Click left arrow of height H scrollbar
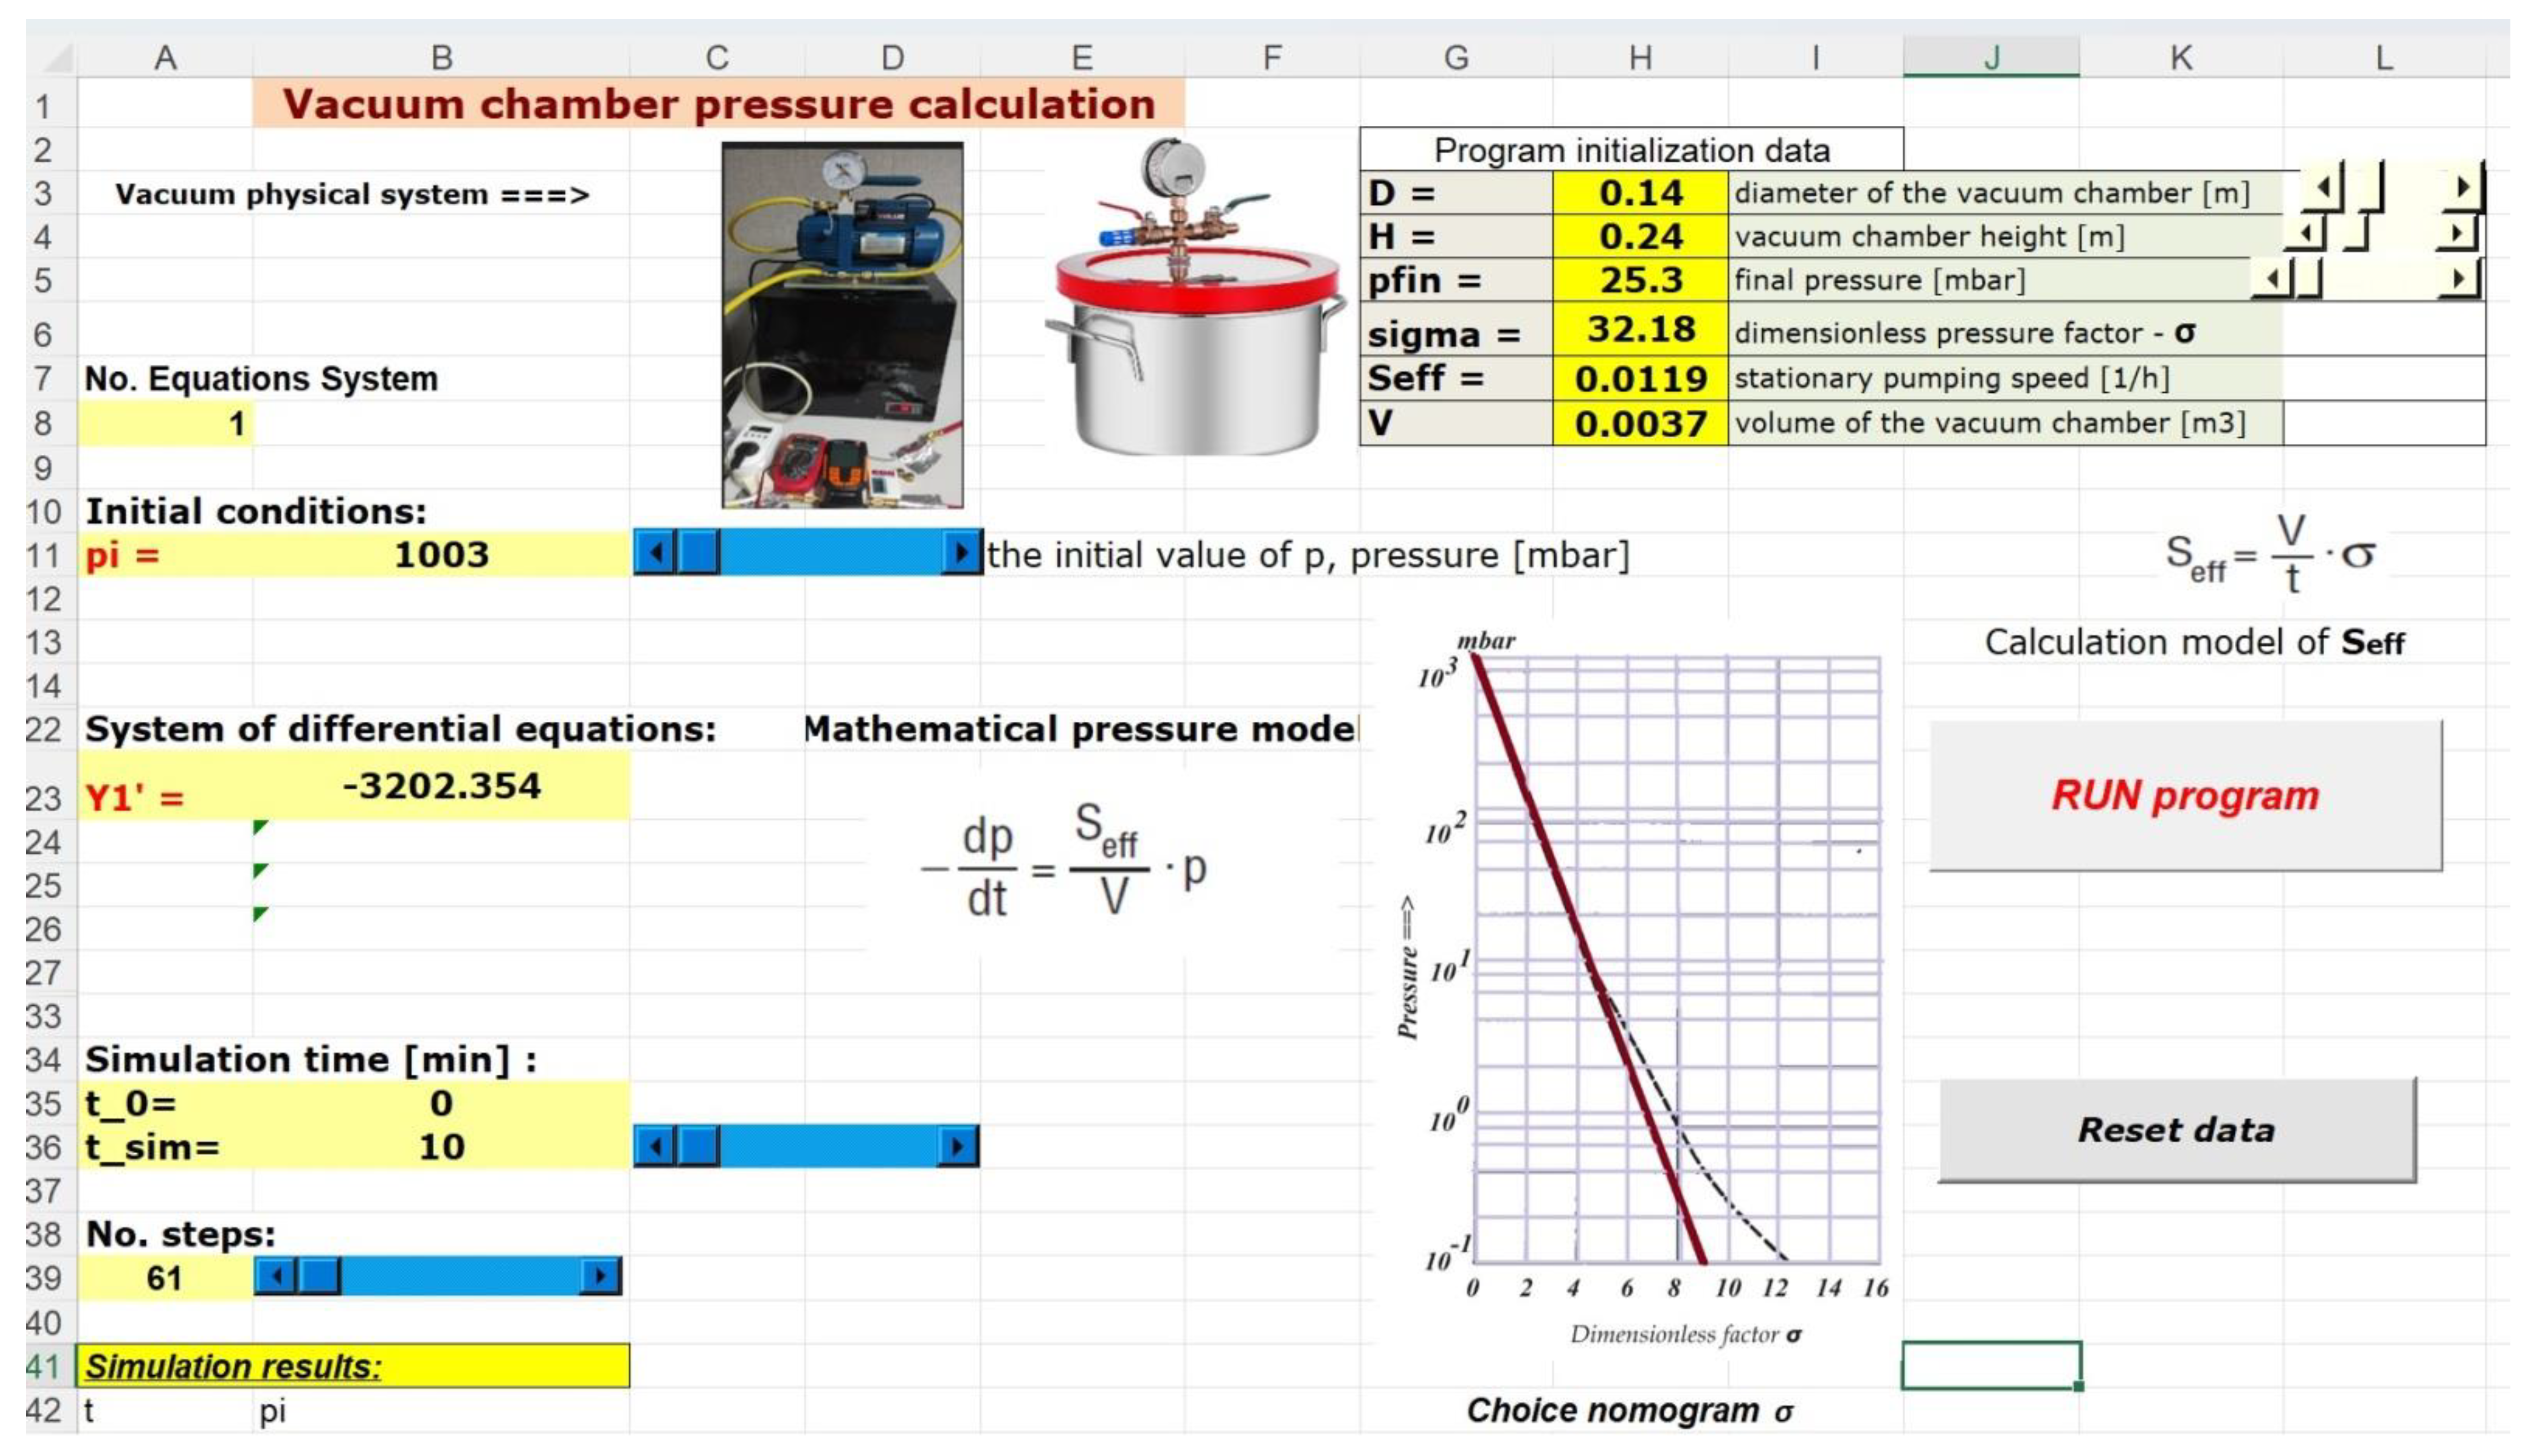 (x=2305, y=234)
